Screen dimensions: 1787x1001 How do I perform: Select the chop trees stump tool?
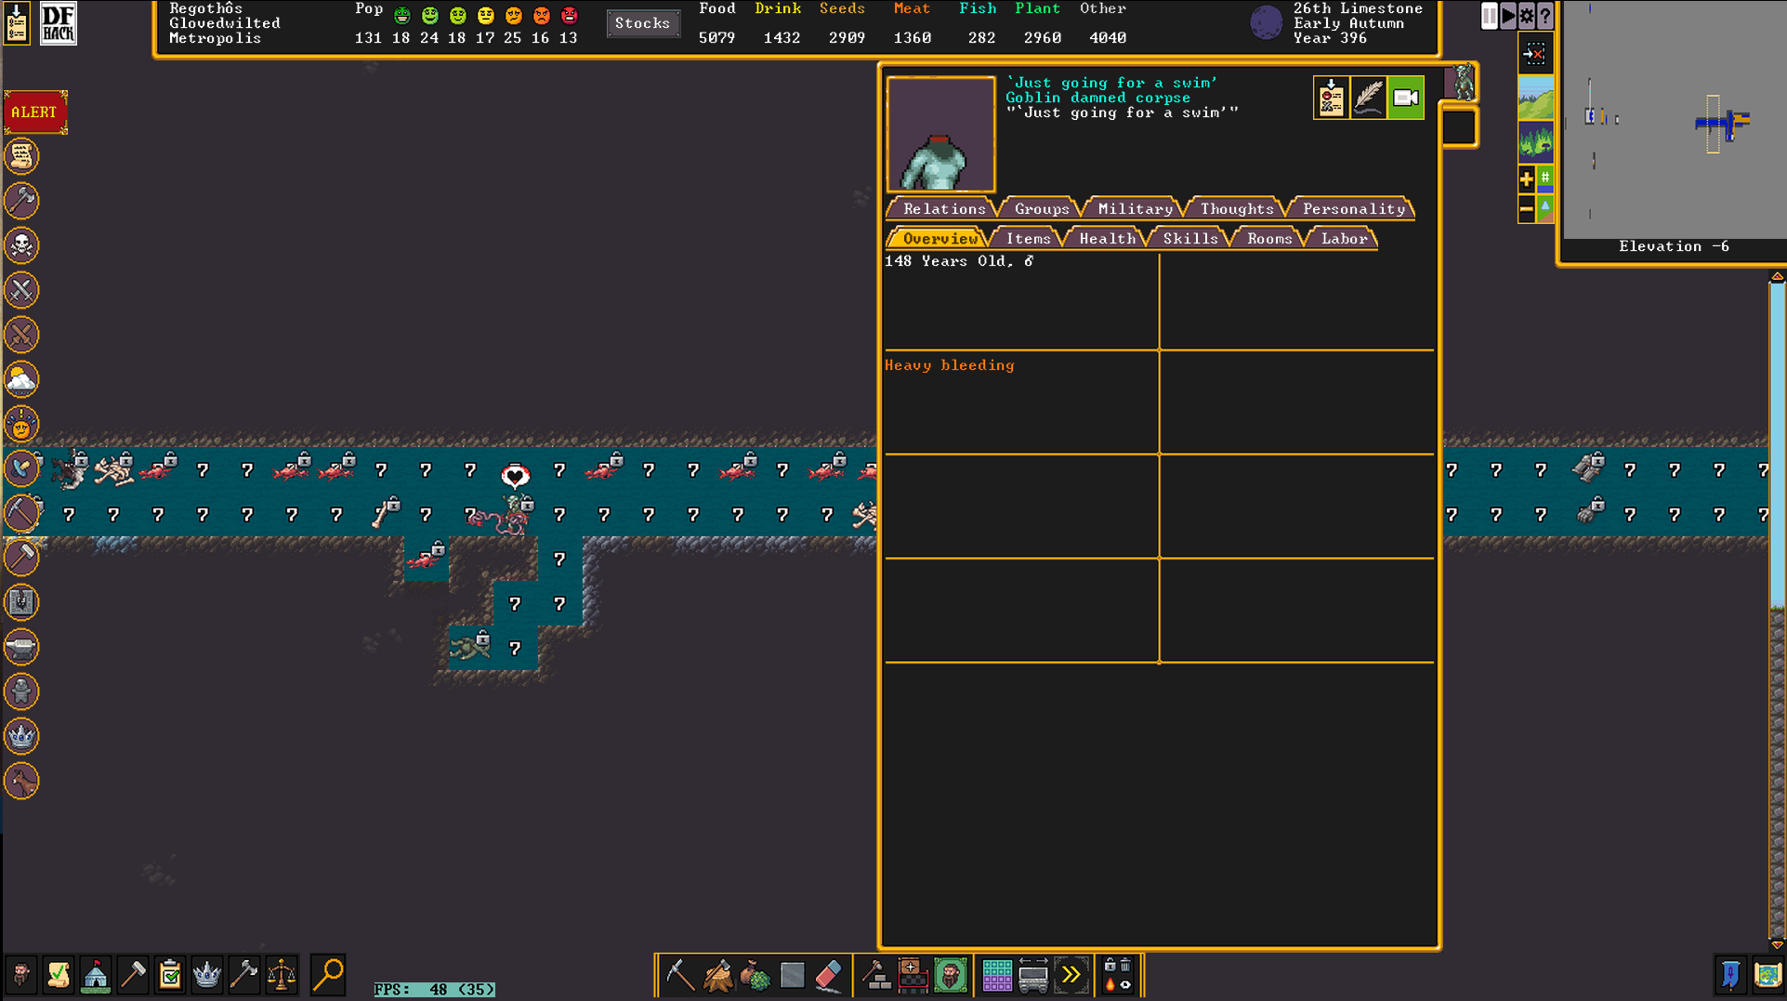point(716,976)
